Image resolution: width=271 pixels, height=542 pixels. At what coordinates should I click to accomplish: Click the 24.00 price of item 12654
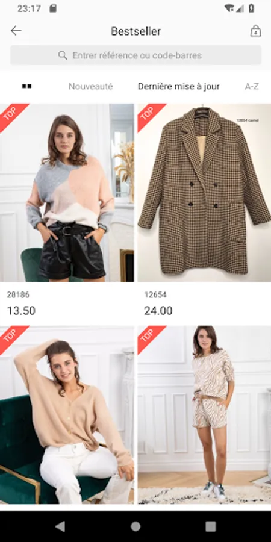click(158, 311)
